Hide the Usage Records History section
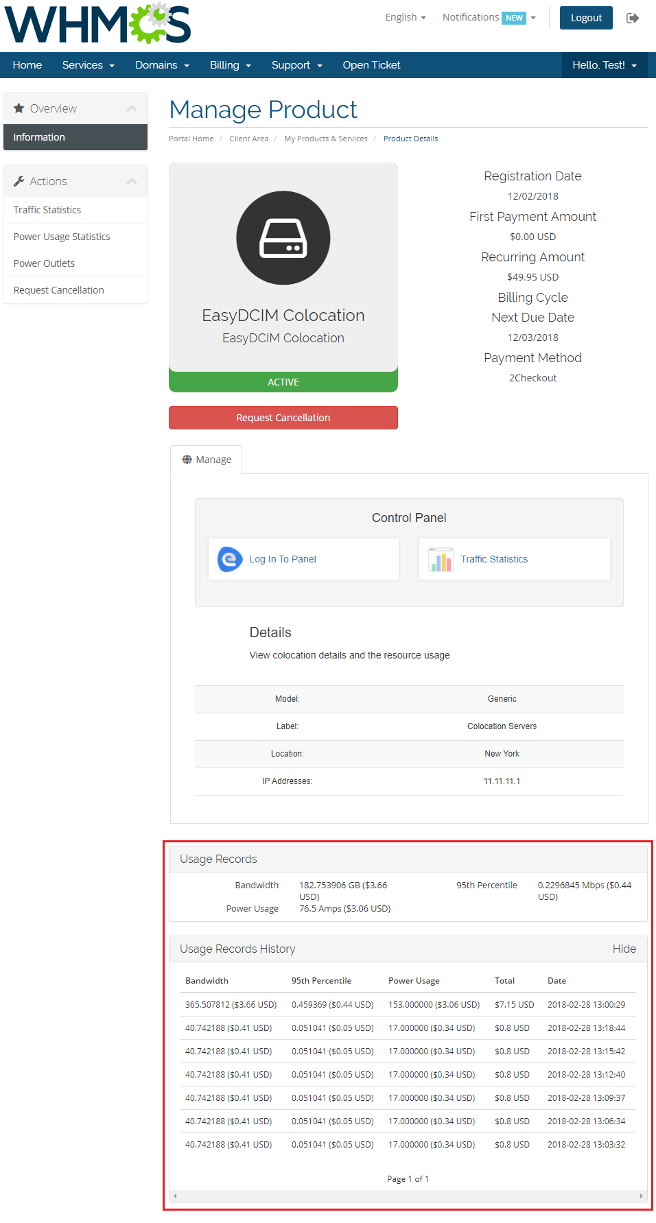 [624, 949]
